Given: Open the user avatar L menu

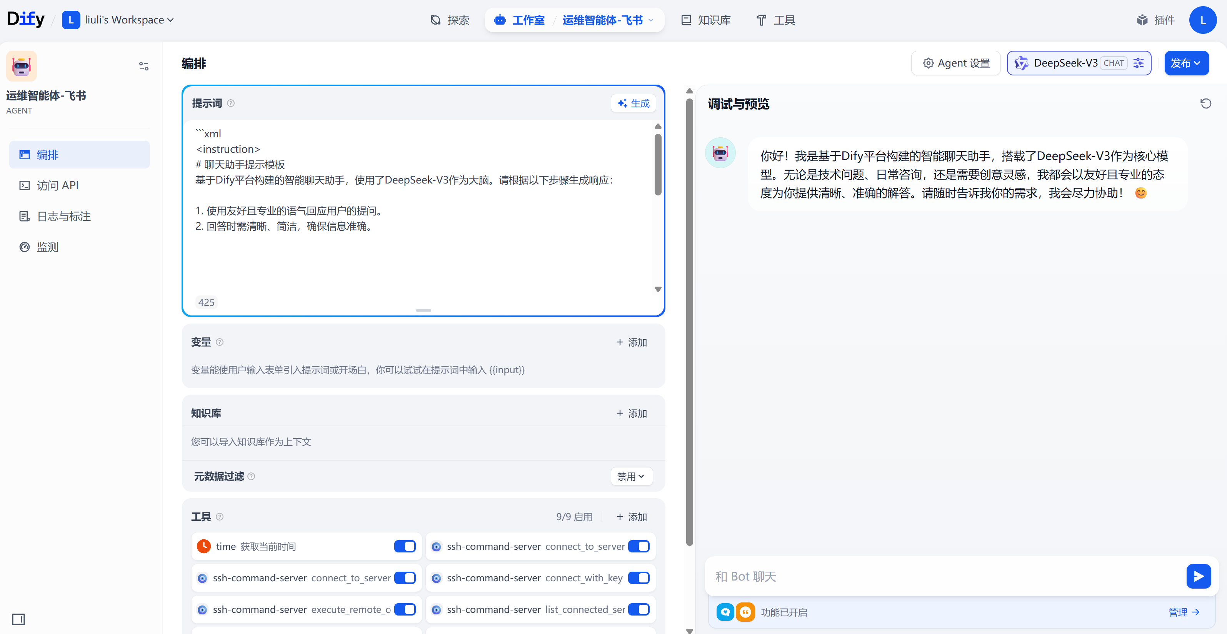Looking at the screenshot, I should [1203, 20].
